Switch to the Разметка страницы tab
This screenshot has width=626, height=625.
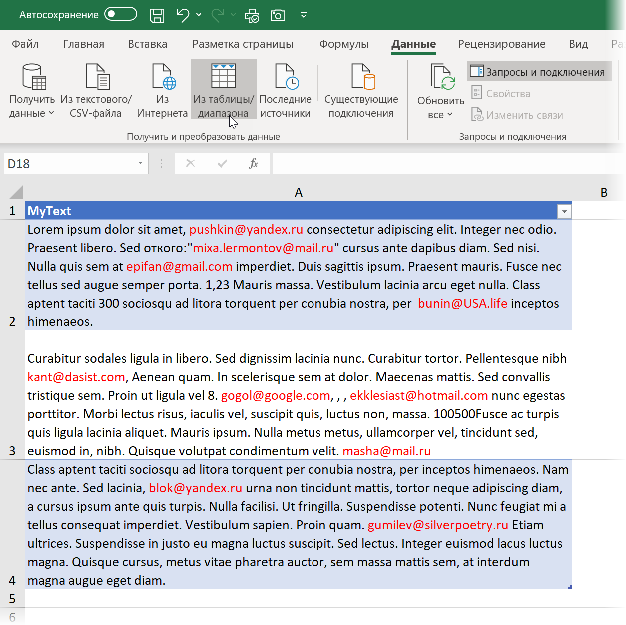click(x=243, y=44)
